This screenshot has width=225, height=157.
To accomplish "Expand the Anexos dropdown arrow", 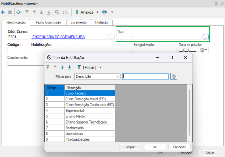I will [x=98, y=12].
